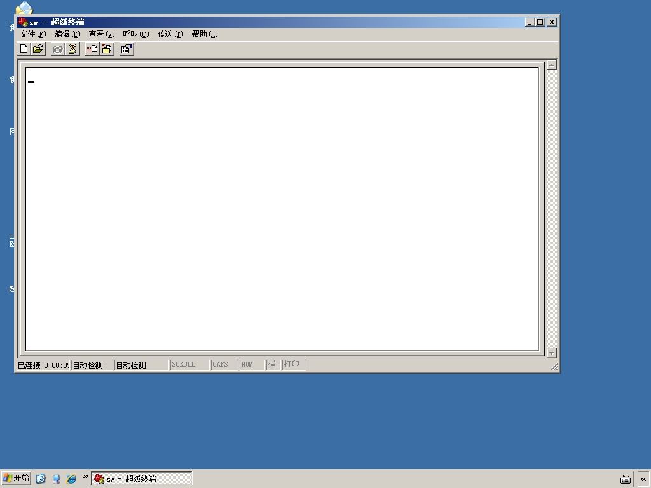
Task: Click the Call (connect) phone icon
Action: [58, 49]
